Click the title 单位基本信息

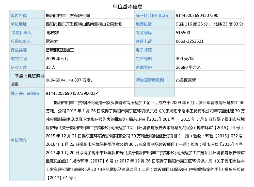coord(128,7)
